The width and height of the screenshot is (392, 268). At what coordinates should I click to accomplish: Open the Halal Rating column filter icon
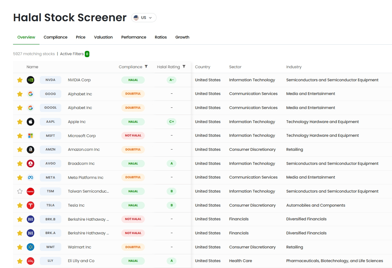coord(184,67)
